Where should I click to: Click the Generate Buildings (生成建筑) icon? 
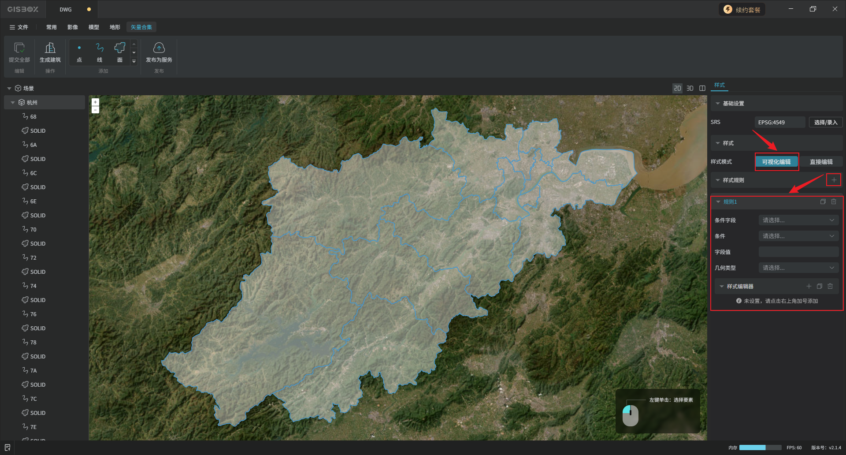coord(50,48)
